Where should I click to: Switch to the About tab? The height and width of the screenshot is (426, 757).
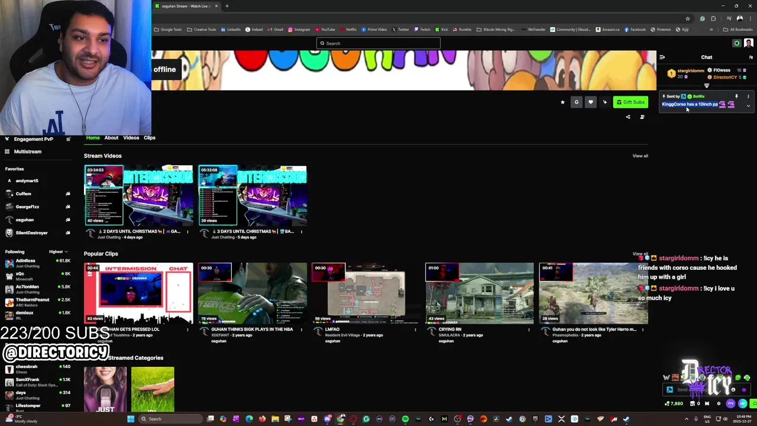(111, 138)
